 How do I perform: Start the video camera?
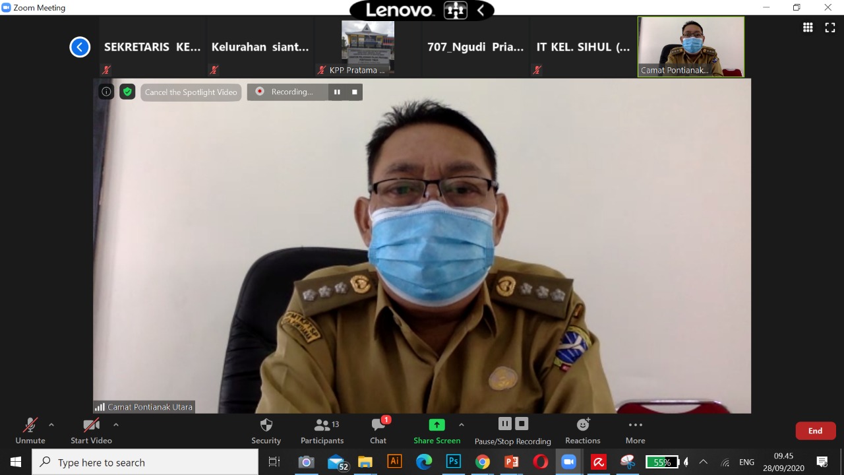click(91, 430)
